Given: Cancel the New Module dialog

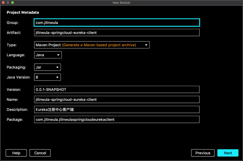Looking at the screenshot, I should coord(40,153).
